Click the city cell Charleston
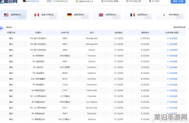This screenshot has height=123, width=189. (x=92, y=85)
